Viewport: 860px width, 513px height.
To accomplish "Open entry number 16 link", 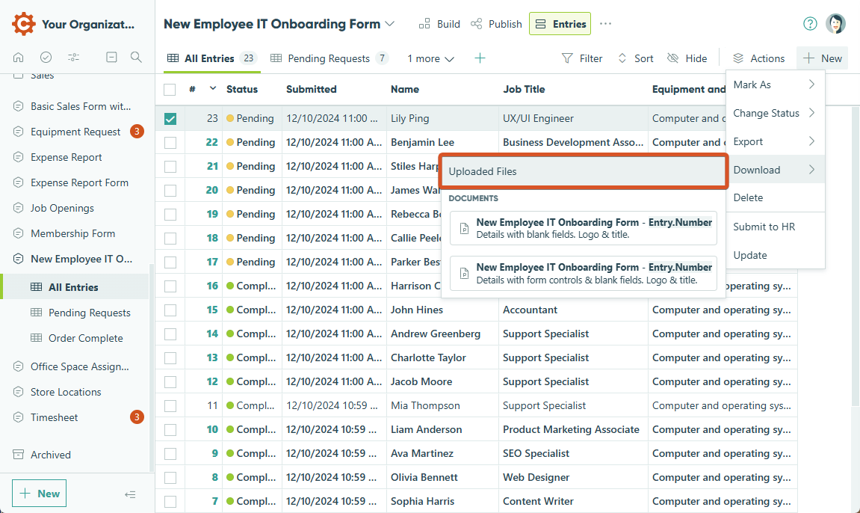I will coord(212,286).
